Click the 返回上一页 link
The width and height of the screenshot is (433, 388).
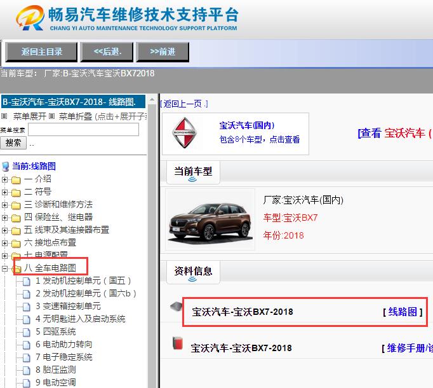tap(184, 104)
